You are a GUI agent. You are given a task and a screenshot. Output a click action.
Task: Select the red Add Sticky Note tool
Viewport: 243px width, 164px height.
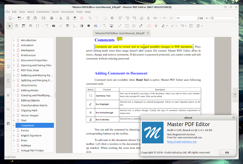[x=149, y=26]
